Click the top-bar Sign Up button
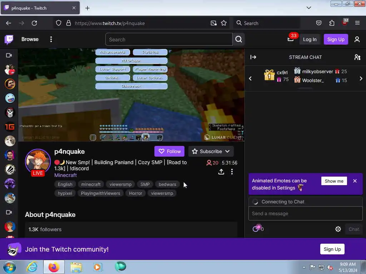The image size is (366, 274). (x=336, y=39)
